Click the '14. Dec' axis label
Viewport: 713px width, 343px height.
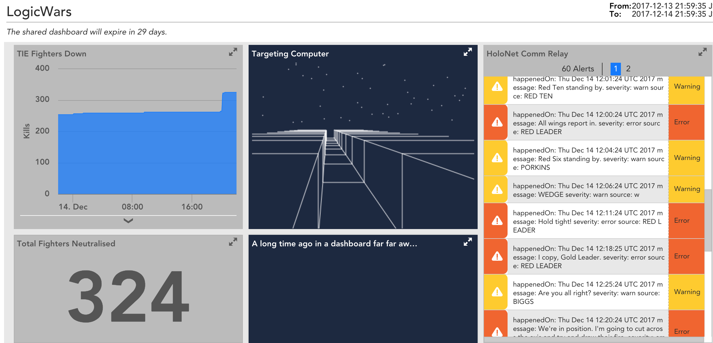tap(73, 207)
